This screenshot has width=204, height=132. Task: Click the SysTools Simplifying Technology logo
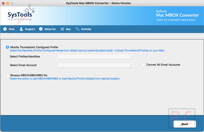21,16
